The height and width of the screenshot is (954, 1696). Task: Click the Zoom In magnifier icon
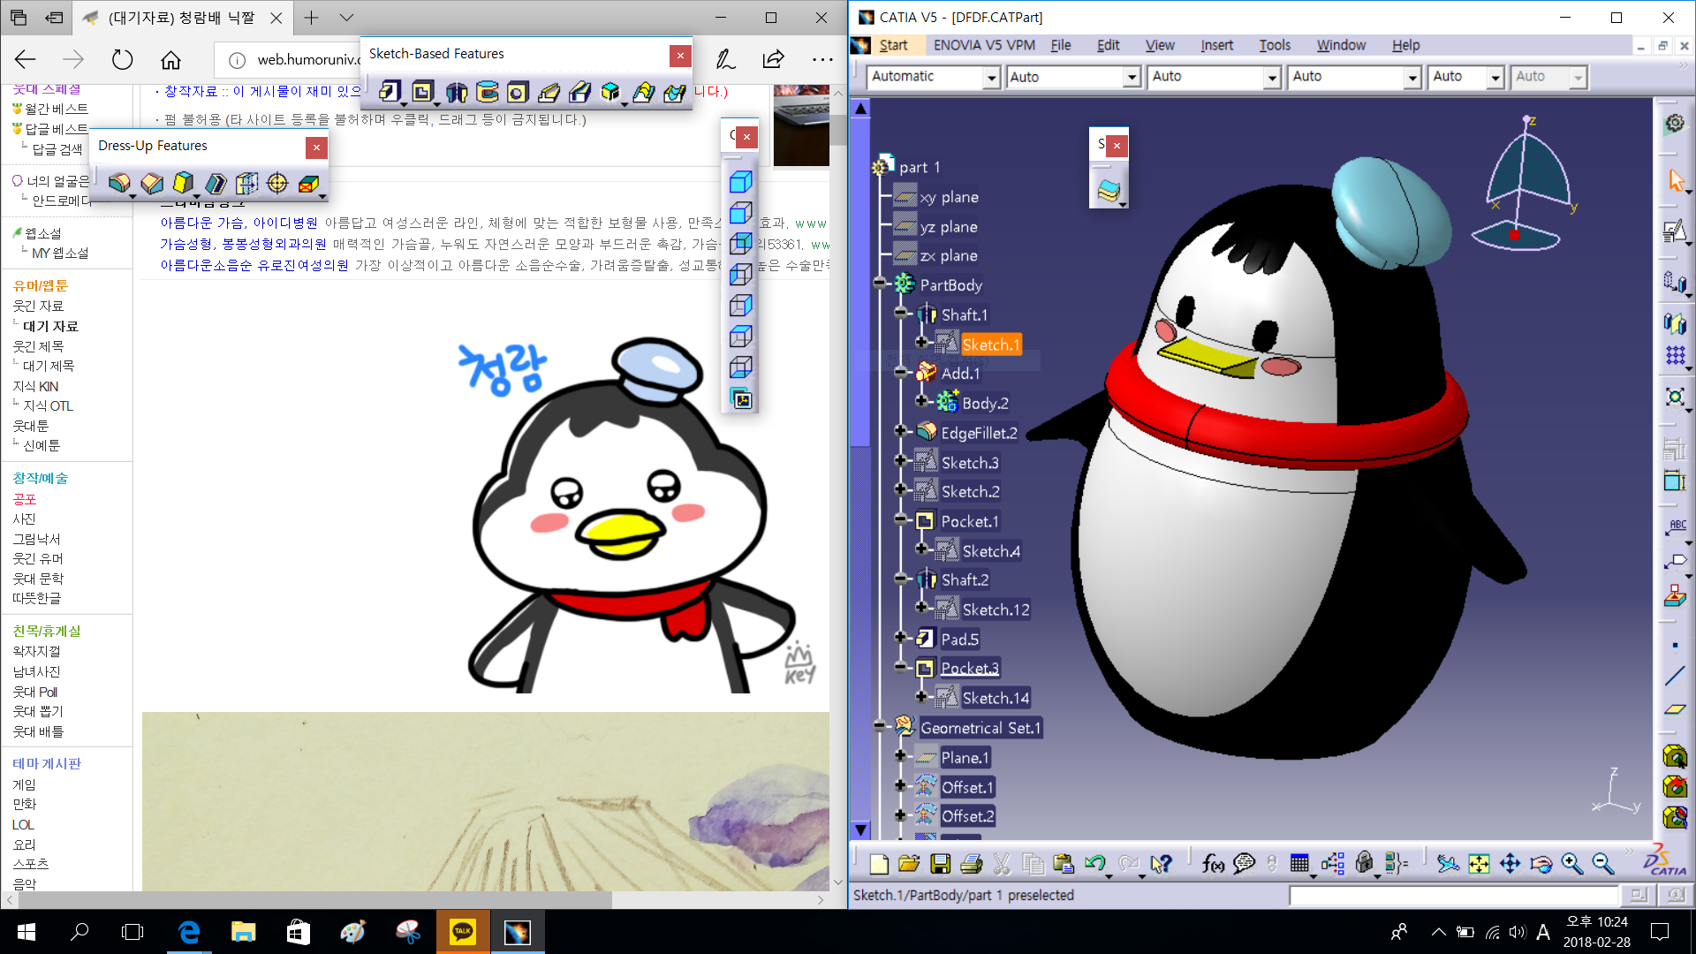pos(1571,864)
